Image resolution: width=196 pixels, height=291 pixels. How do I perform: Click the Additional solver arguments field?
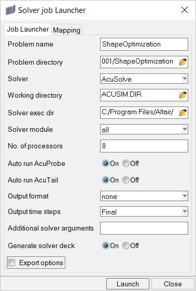[x=144, y=228]
